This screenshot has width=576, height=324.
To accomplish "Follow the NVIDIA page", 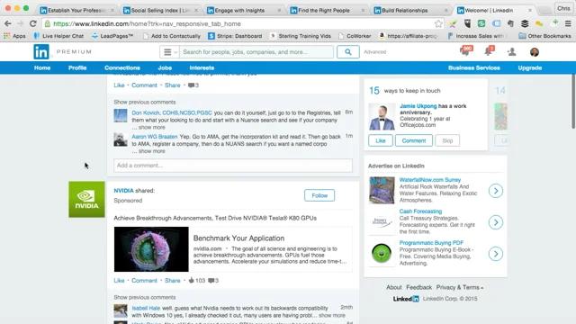I will click(319, 195).
